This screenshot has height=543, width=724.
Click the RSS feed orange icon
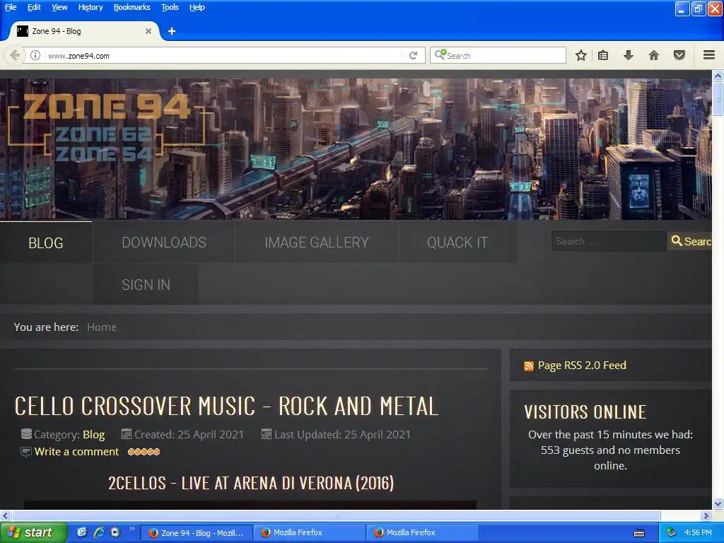click(x=529, y=366)
